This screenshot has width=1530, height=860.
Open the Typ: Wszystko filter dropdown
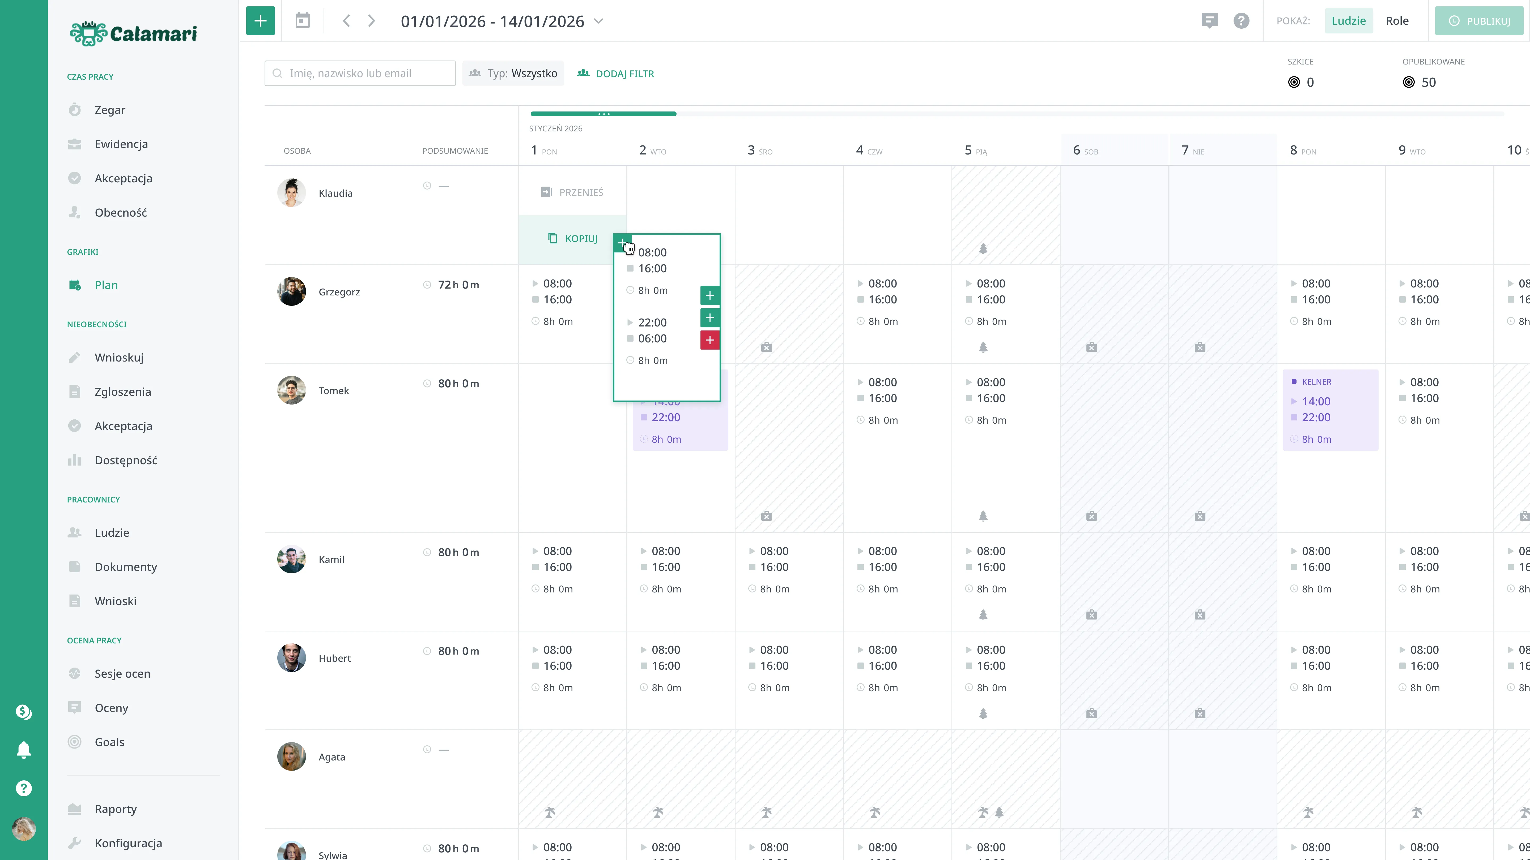tap(513, 73)
